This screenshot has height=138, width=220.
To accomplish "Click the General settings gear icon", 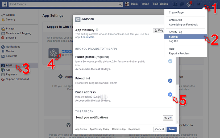I will coord(3,15).
